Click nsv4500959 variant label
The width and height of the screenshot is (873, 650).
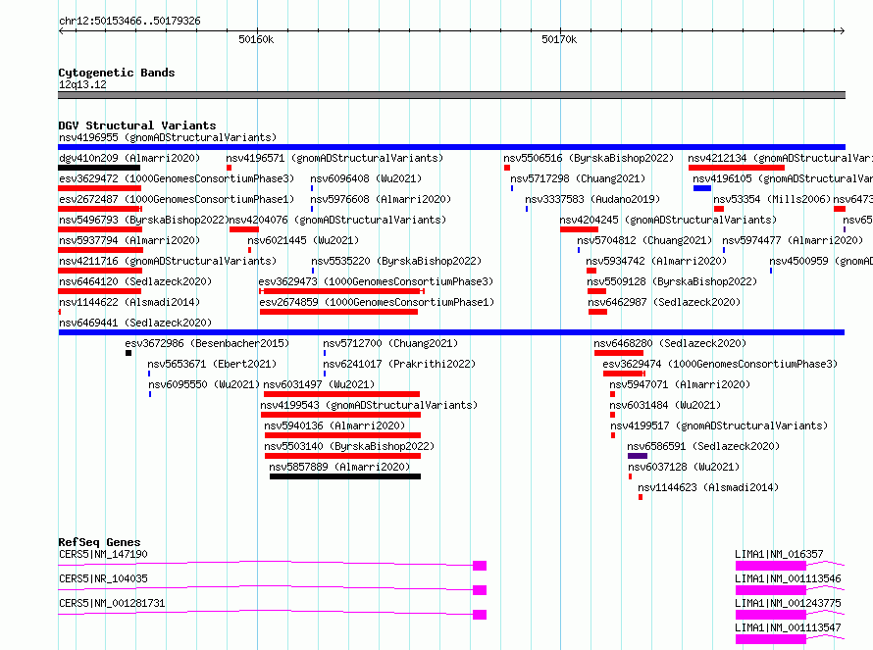tap(821, 261)
